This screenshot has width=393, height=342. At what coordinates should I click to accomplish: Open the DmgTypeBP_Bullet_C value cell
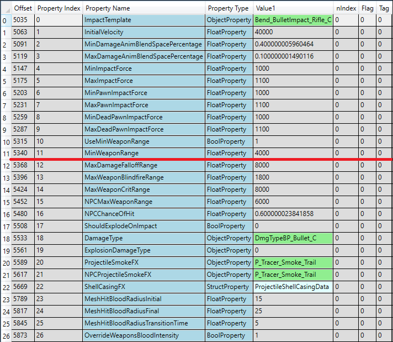click(x=293, y=238)
